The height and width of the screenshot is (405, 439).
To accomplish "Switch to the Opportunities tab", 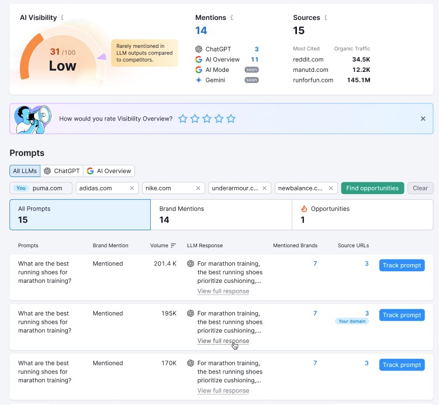I will [x=362, y=214].
